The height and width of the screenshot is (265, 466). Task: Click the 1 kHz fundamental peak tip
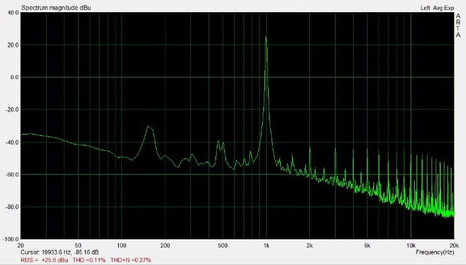pos(265,37)
